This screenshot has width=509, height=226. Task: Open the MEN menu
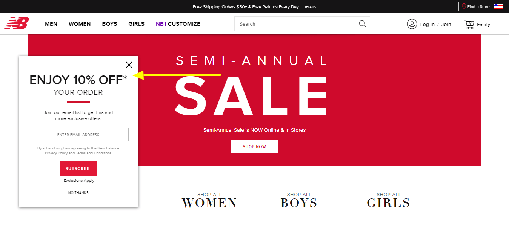click(x=51, y=24)
